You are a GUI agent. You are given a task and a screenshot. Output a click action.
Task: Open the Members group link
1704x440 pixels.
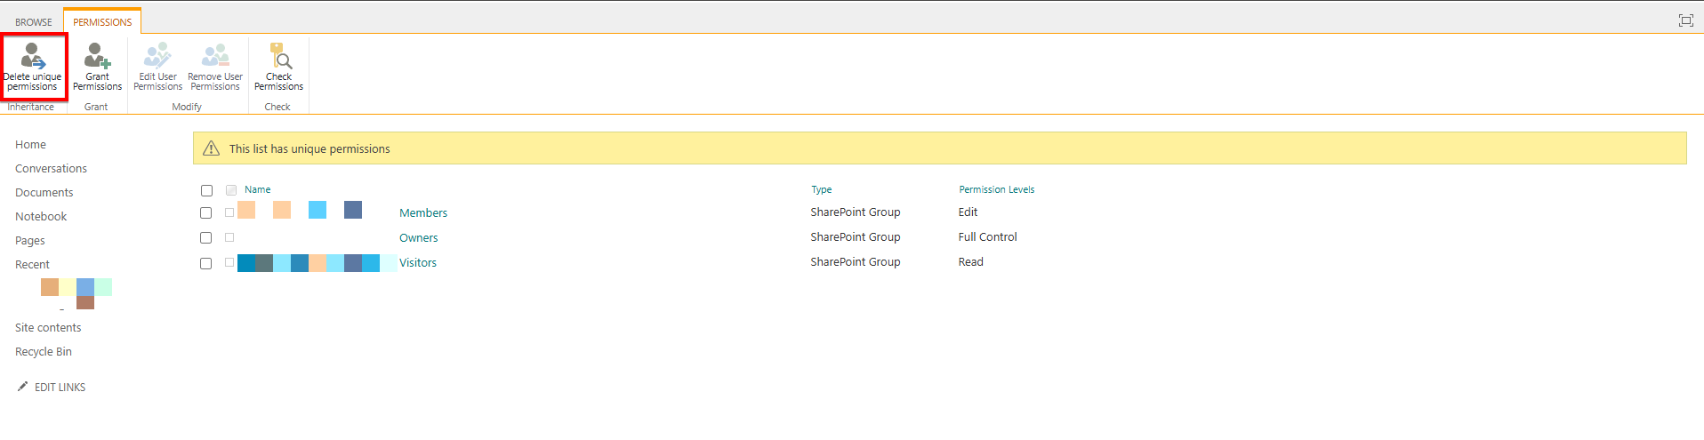coord(423,213)
